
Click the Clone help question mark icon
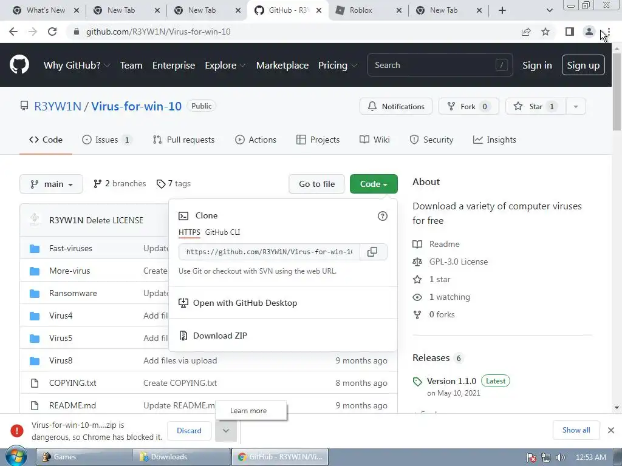coord(383,216)
